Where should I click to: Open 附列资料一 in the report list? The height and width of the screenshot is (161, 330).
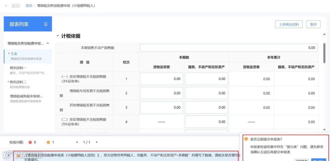[28, 70]
